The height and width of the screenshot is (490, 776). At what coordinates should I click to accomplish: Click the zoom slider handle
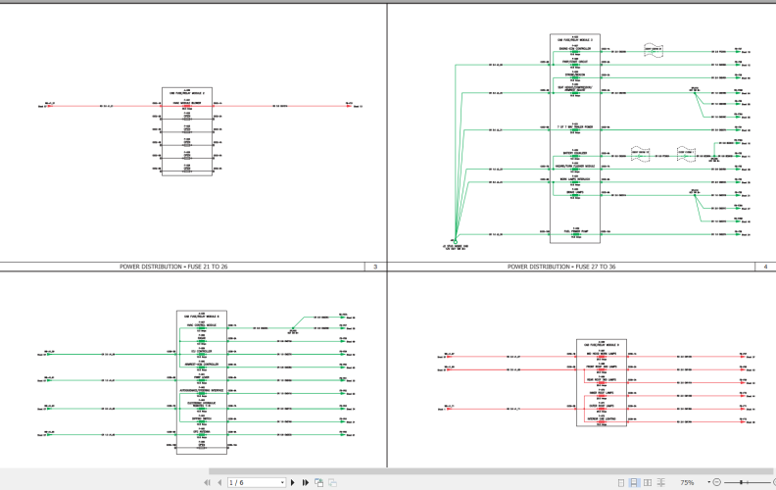[x=742, y=482]
